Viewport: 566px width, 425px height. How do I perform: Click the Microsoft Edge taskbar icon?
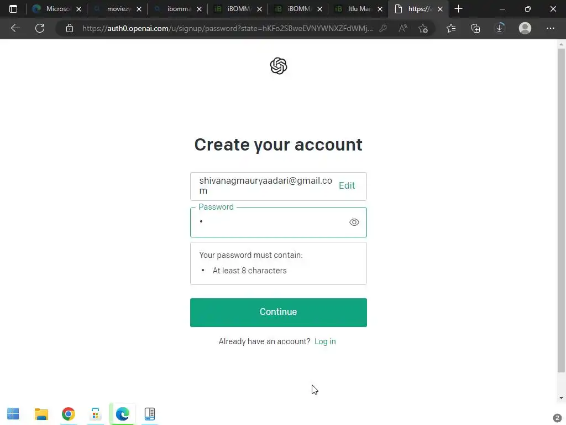(x=122, y=414)
